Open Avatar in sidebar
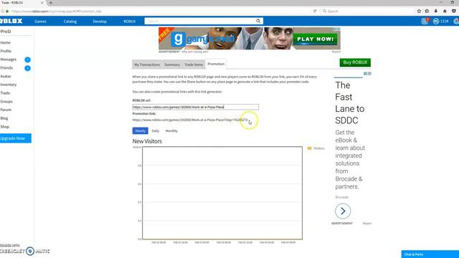Viewport: 459px width, 258px height. pos(6,77)
